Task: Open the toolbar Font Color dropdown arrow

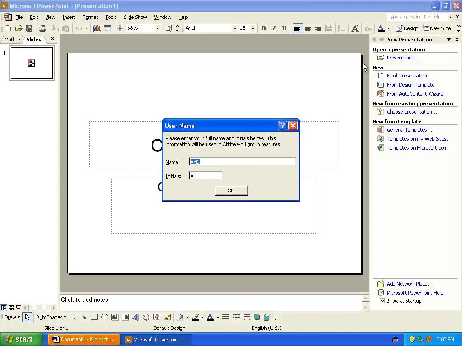Action: 388,28
